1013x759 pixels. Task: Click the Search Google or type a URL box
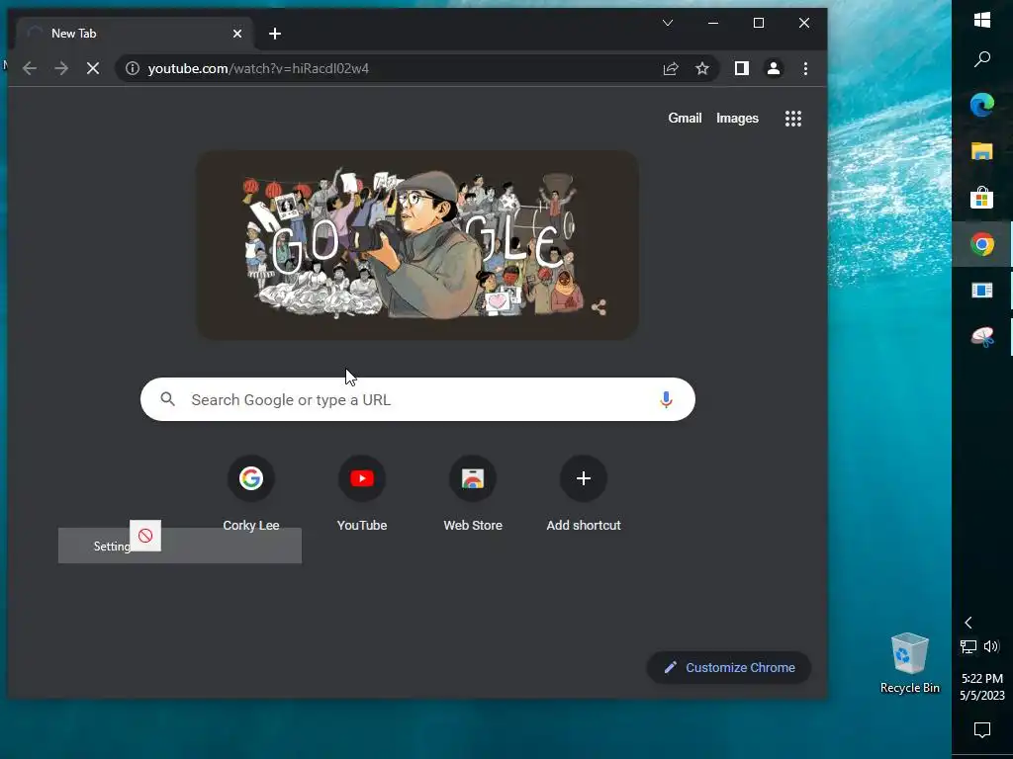[x=417, y=399]
